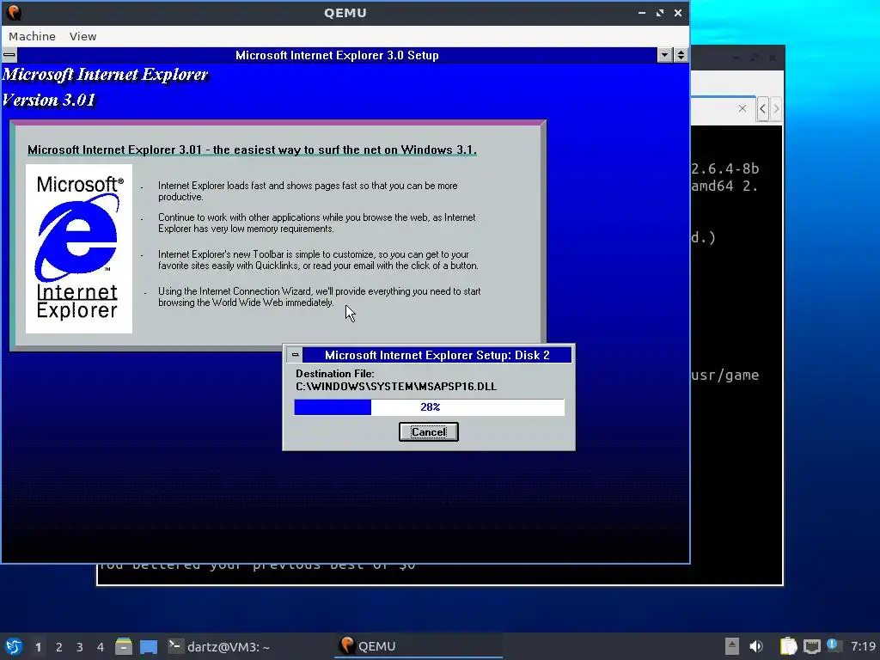Screen dimensions: 880x660
Task: Switch to workspace 2
Action: (59, 647)
